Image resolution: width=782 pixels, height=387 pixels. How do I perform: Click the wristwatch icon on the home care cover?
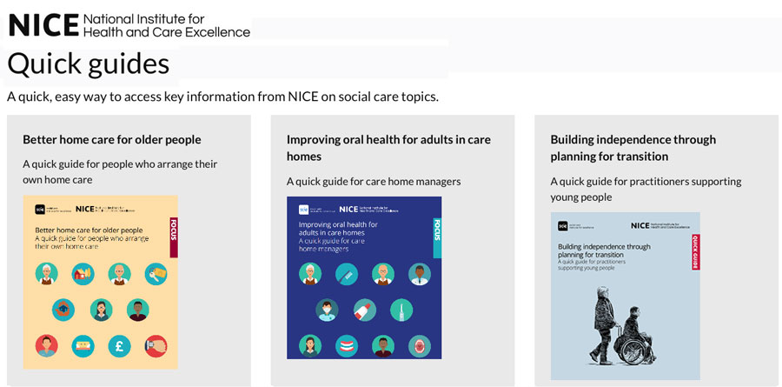point(156,346)
